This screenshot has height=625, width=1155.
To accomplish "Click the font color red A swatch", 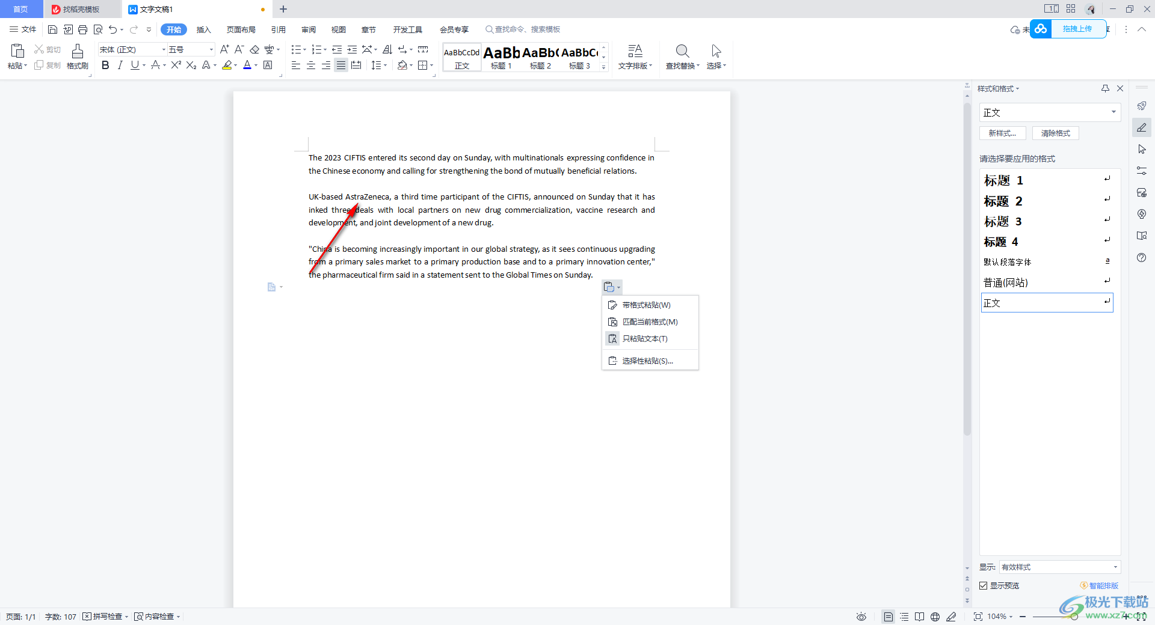I will click(x=247, y=65).
